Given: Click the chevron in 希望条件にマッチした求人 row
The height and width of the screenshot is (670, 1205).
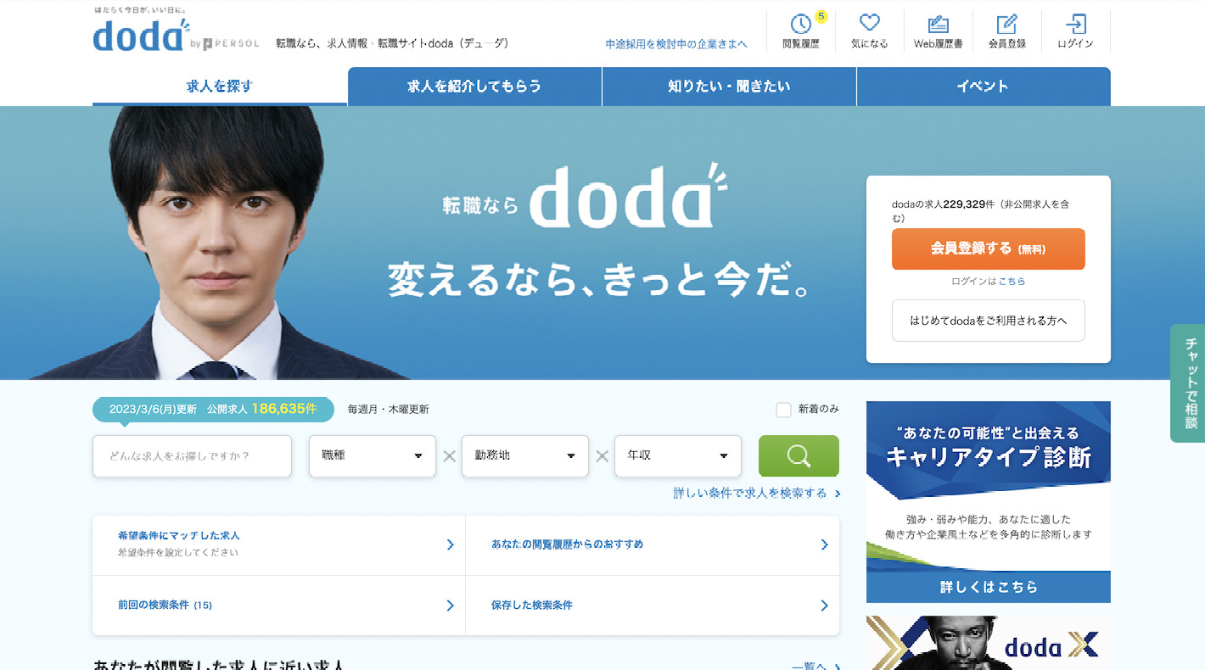Looking at the screenshot, I should [451, 544].
